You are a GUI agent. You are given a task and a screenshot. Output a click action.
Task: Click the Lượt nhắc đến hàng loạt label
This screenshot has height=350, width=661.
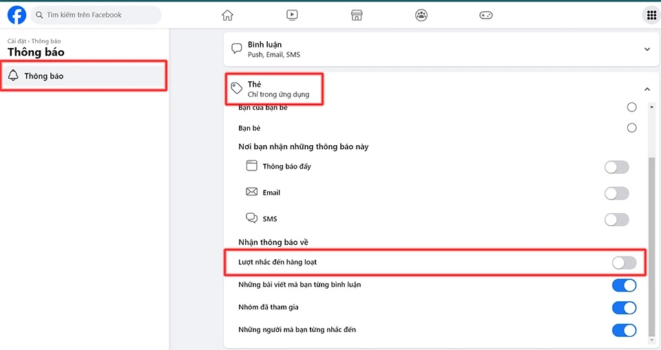277,262
